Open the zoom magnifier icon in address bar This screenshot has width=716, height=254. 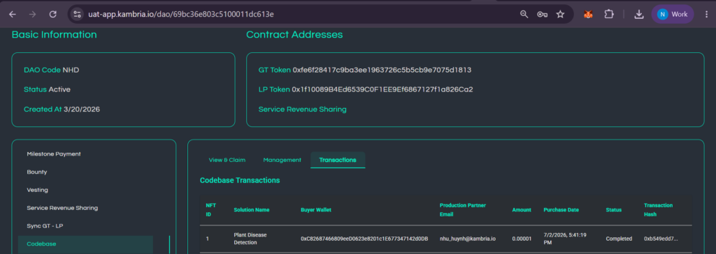(524, 14)
